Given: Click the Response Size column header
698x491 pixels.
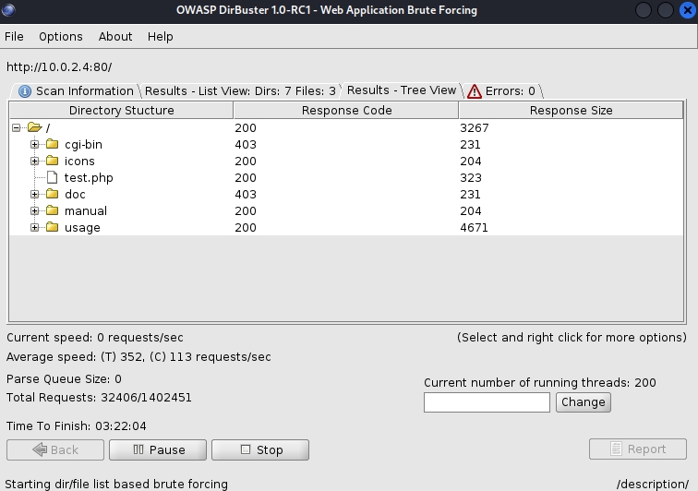Looking at the screenshot, I should click(x=571, y=111).
